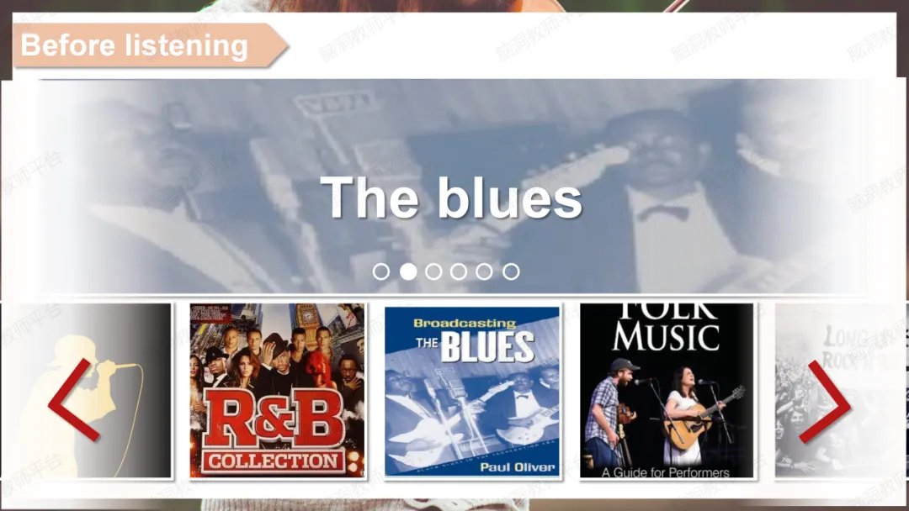Click the faded singer silhouette thumbnail
This screenshot has height=511, width=909.
pos(87,390)
